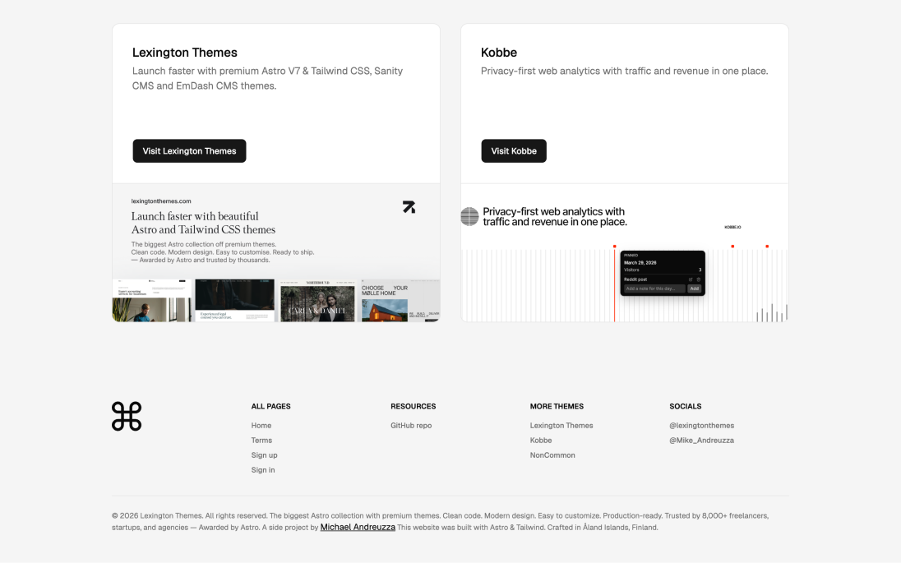The width and height of the screenshot is (901, 563).
Task: Click the globe icon in the Kobbe preview
Action: 469,217
